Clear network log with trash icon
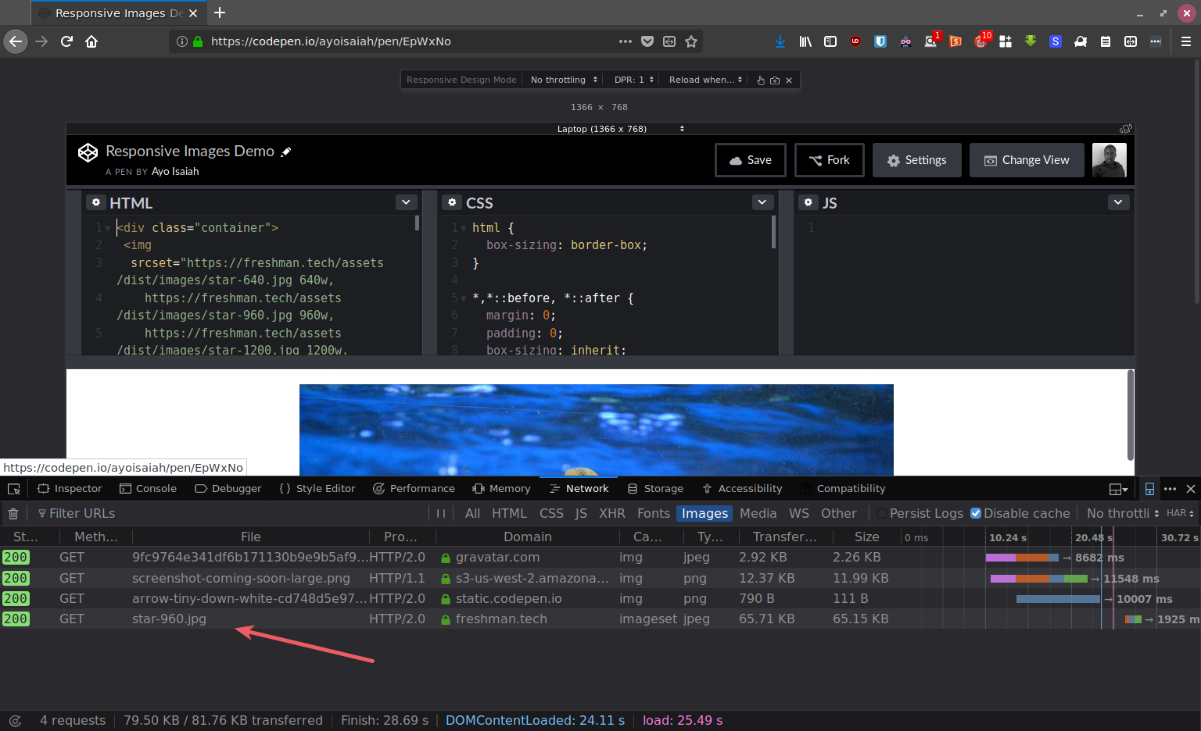The width and height of the screenshot is (1201, 731). (x=13, y=514)
